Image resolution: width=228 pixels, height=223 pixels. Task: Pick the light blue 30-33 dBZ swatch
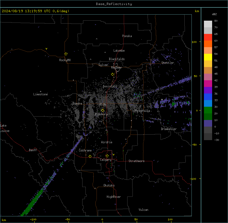[x=208, y=103]
